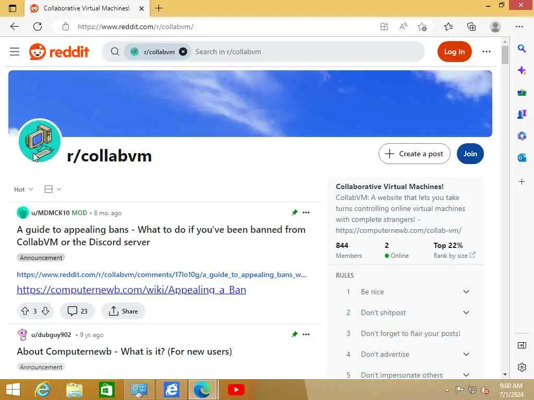Viewport: 534px width, 400px height.
Task: Activate Read aloud icon
Action: pyautogui.click(x=403, y=27)
